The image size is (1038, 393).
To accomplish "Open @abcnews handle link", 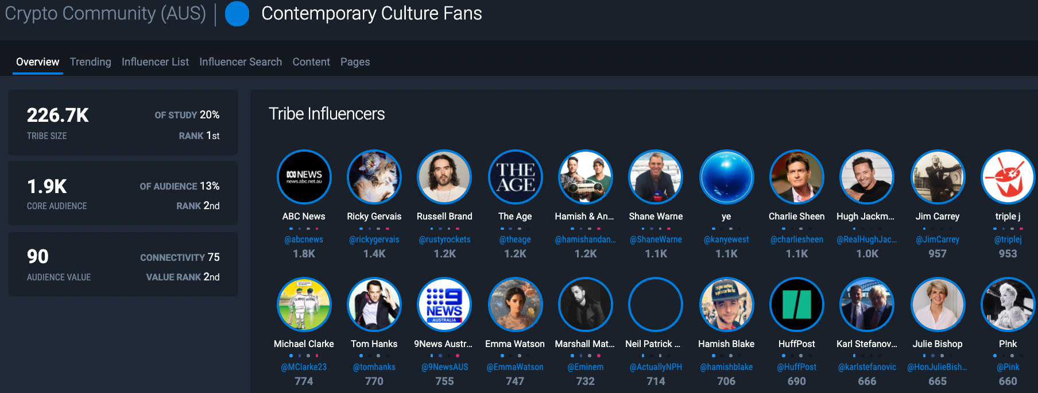I will point(304,240).
